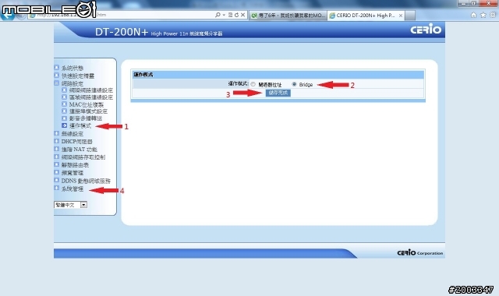Open the MAC位址複製 submenu link
Viewport: 499px width, 296px height.
point(87,104)
